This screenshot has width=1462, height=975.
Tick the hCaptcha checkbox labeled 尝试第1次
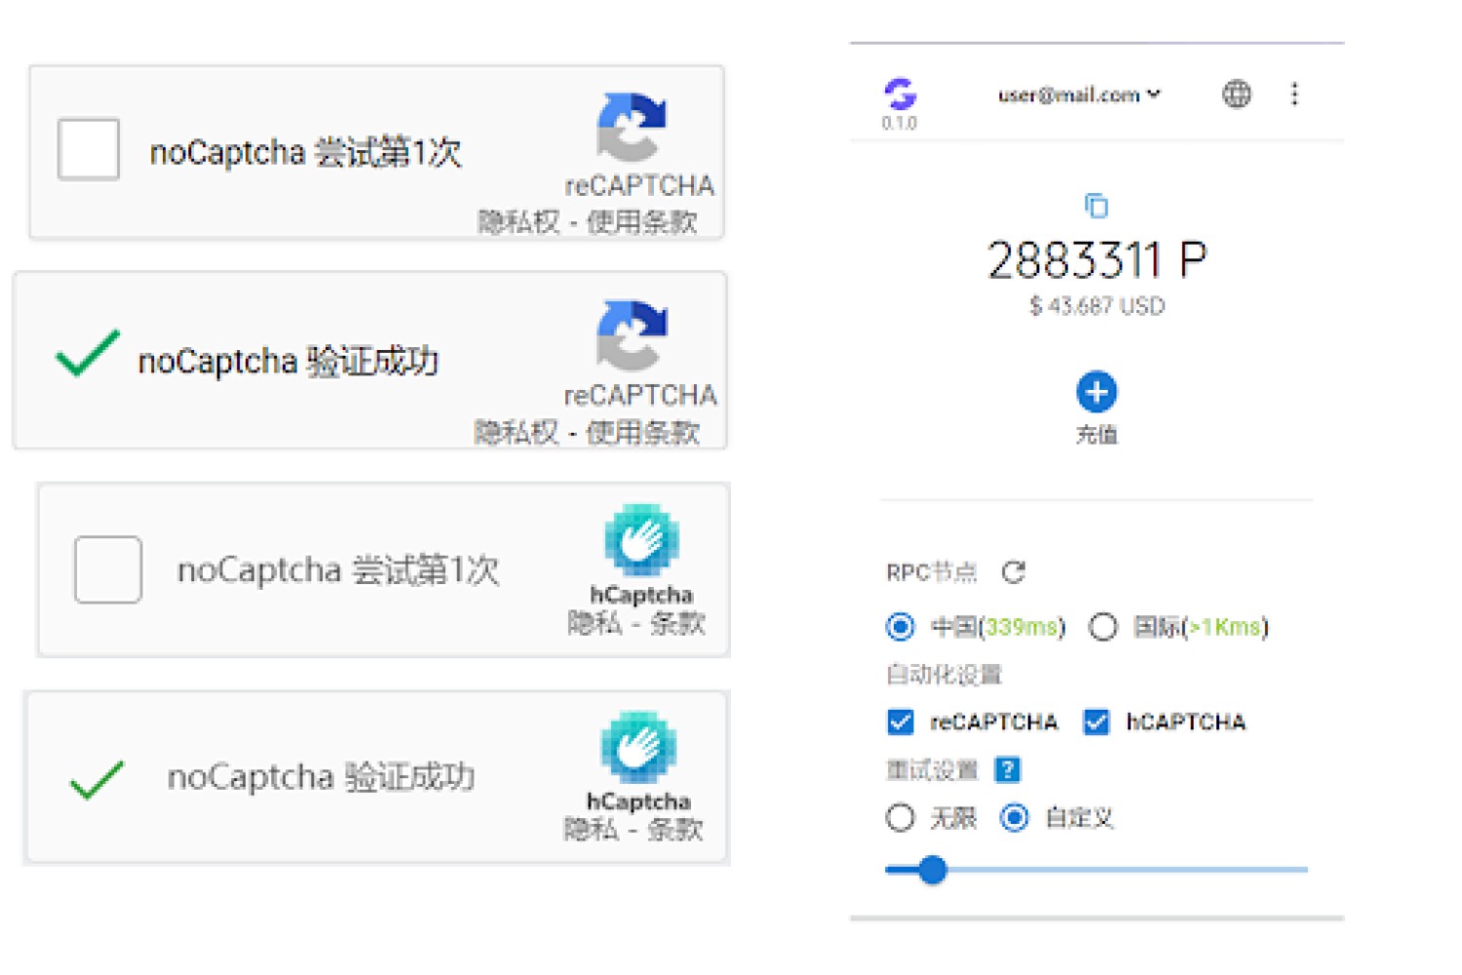coord(108,569)
